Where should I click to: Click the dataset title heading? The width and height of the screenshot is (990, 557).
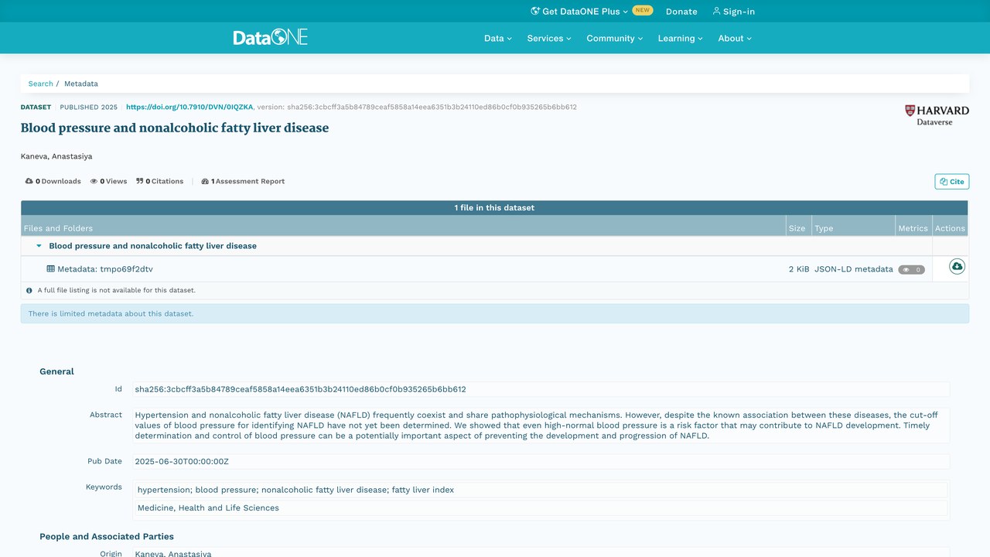(x=175, y=128)
